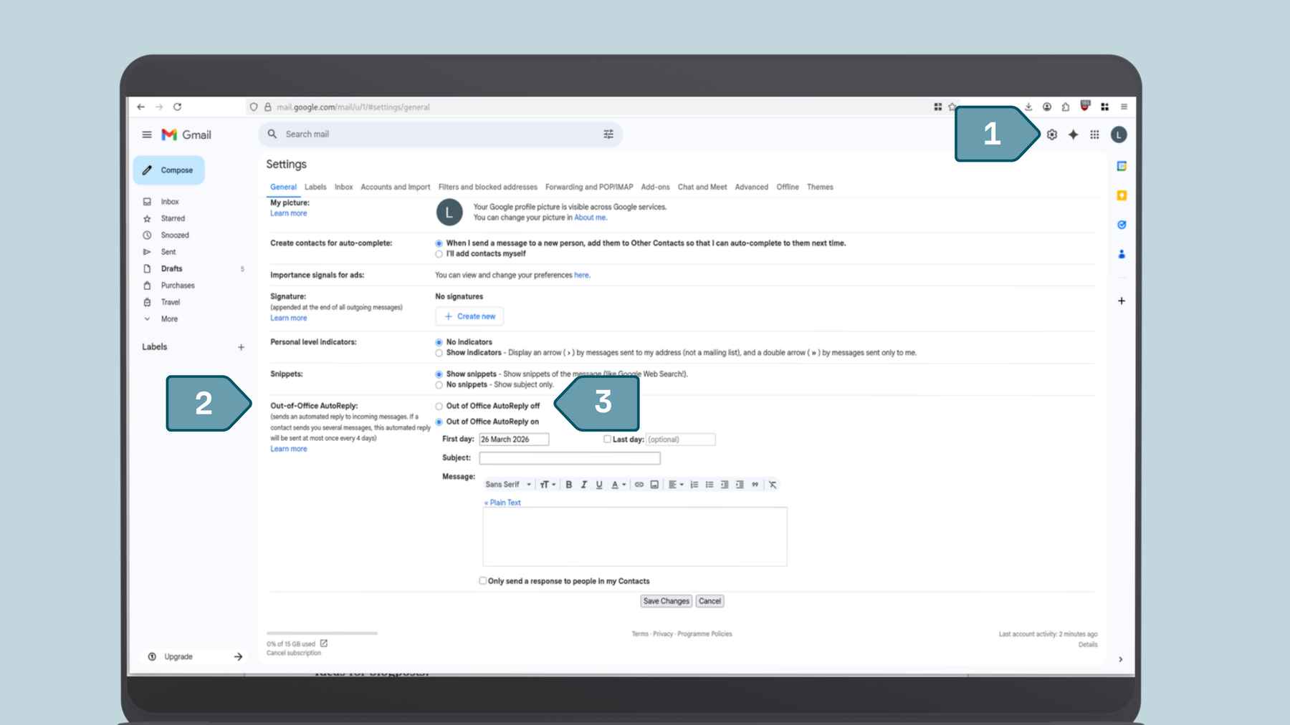This screenshot has height=725, width=1290.
Task: Open Gmail search options filter icon
Action: (x=608, y=134)
